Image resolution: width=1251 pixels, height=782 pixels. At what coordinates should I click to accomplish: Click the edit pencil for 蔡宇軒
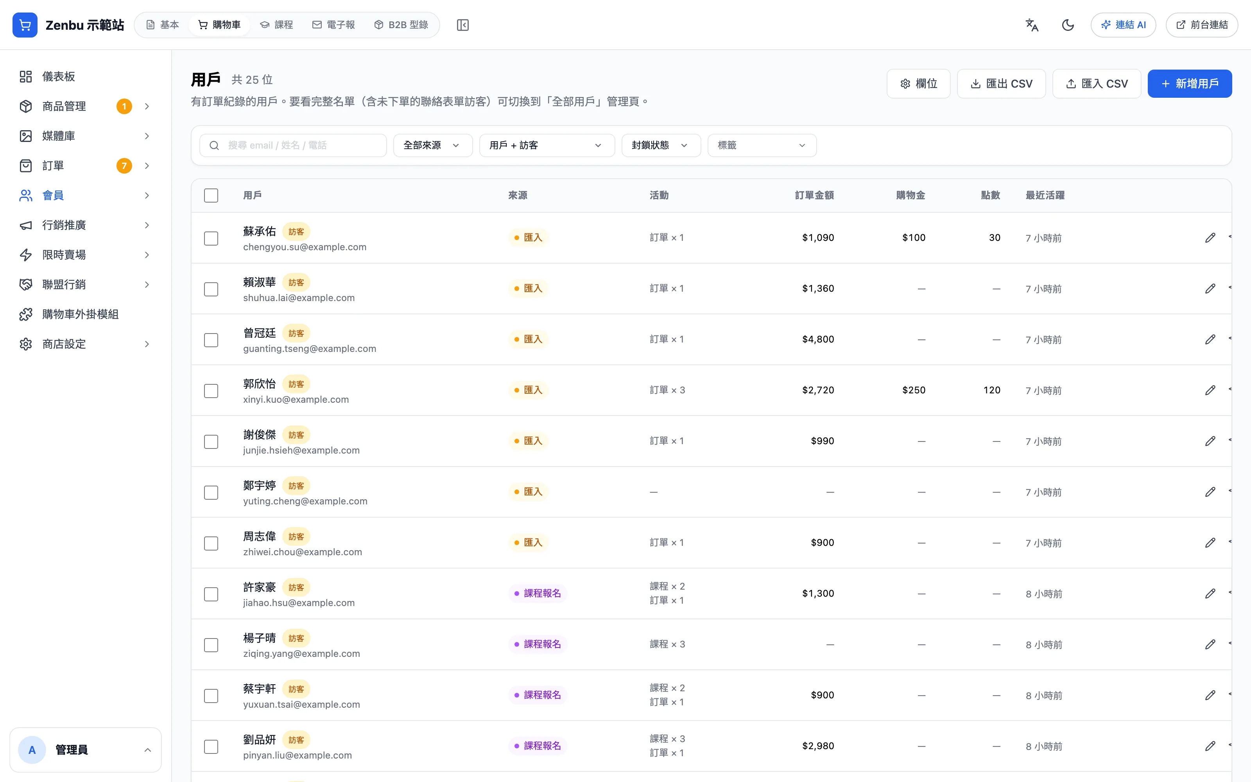pyautogui.click(x=1210, y=695)
